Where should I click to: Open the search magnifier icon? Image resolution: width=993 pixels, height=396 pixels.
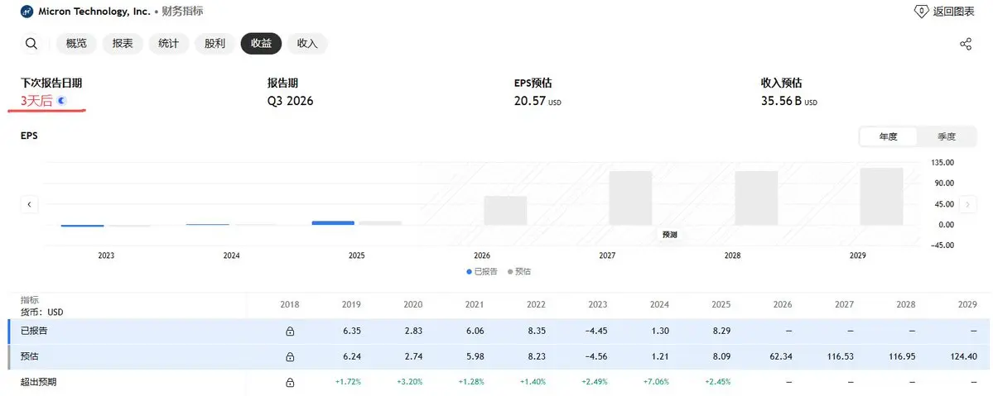click(x=31, y=44)
